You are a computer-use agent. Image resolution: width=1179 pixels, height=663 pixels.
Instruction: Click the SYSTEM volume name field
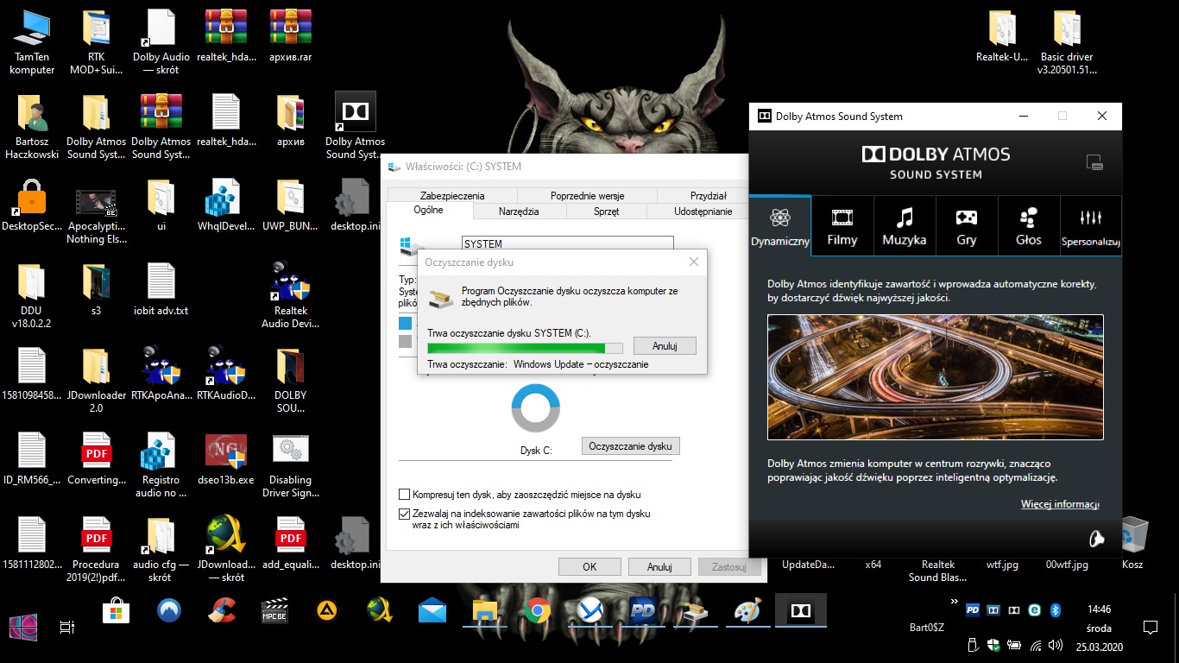[x=568, y=244]
